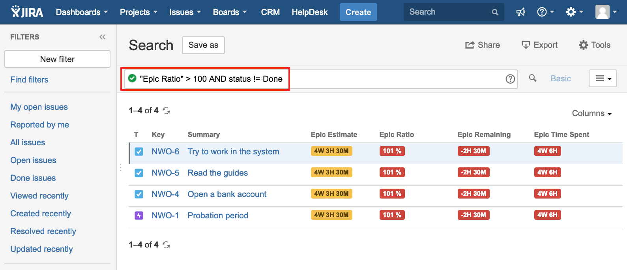The image size is (627, 270).
Task: Open the Projects menu
Action: coord(139,12)
